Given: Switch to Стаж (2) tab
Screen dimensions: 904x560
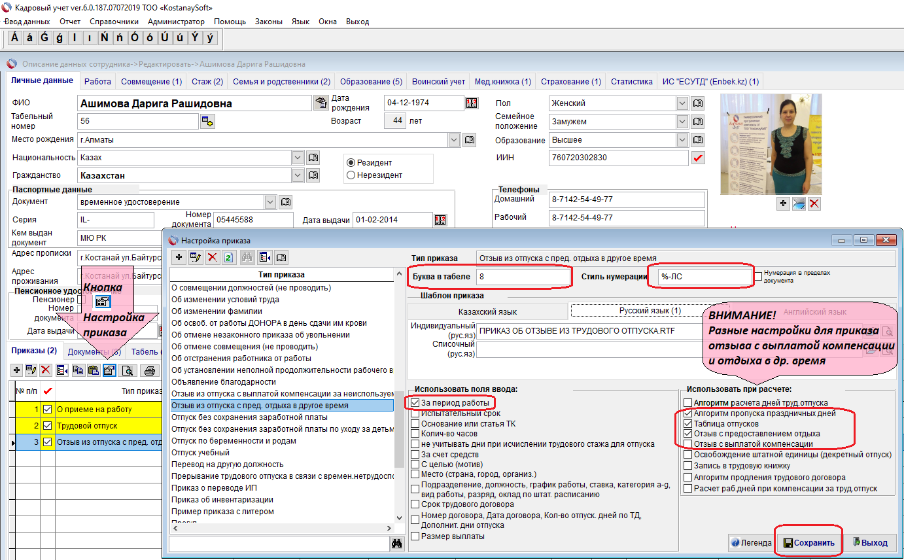Looking at the screenshot, I should 207,82.
